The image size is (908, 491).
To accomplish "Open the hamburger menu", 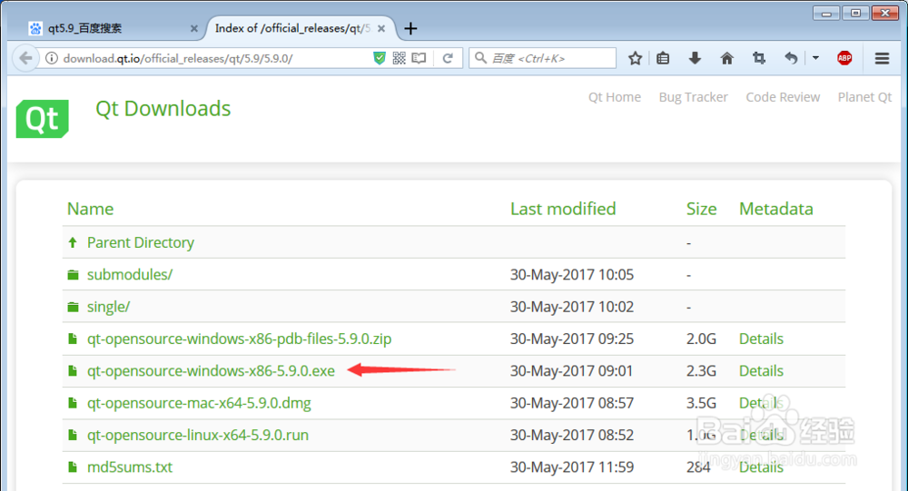I will point(882,58).
